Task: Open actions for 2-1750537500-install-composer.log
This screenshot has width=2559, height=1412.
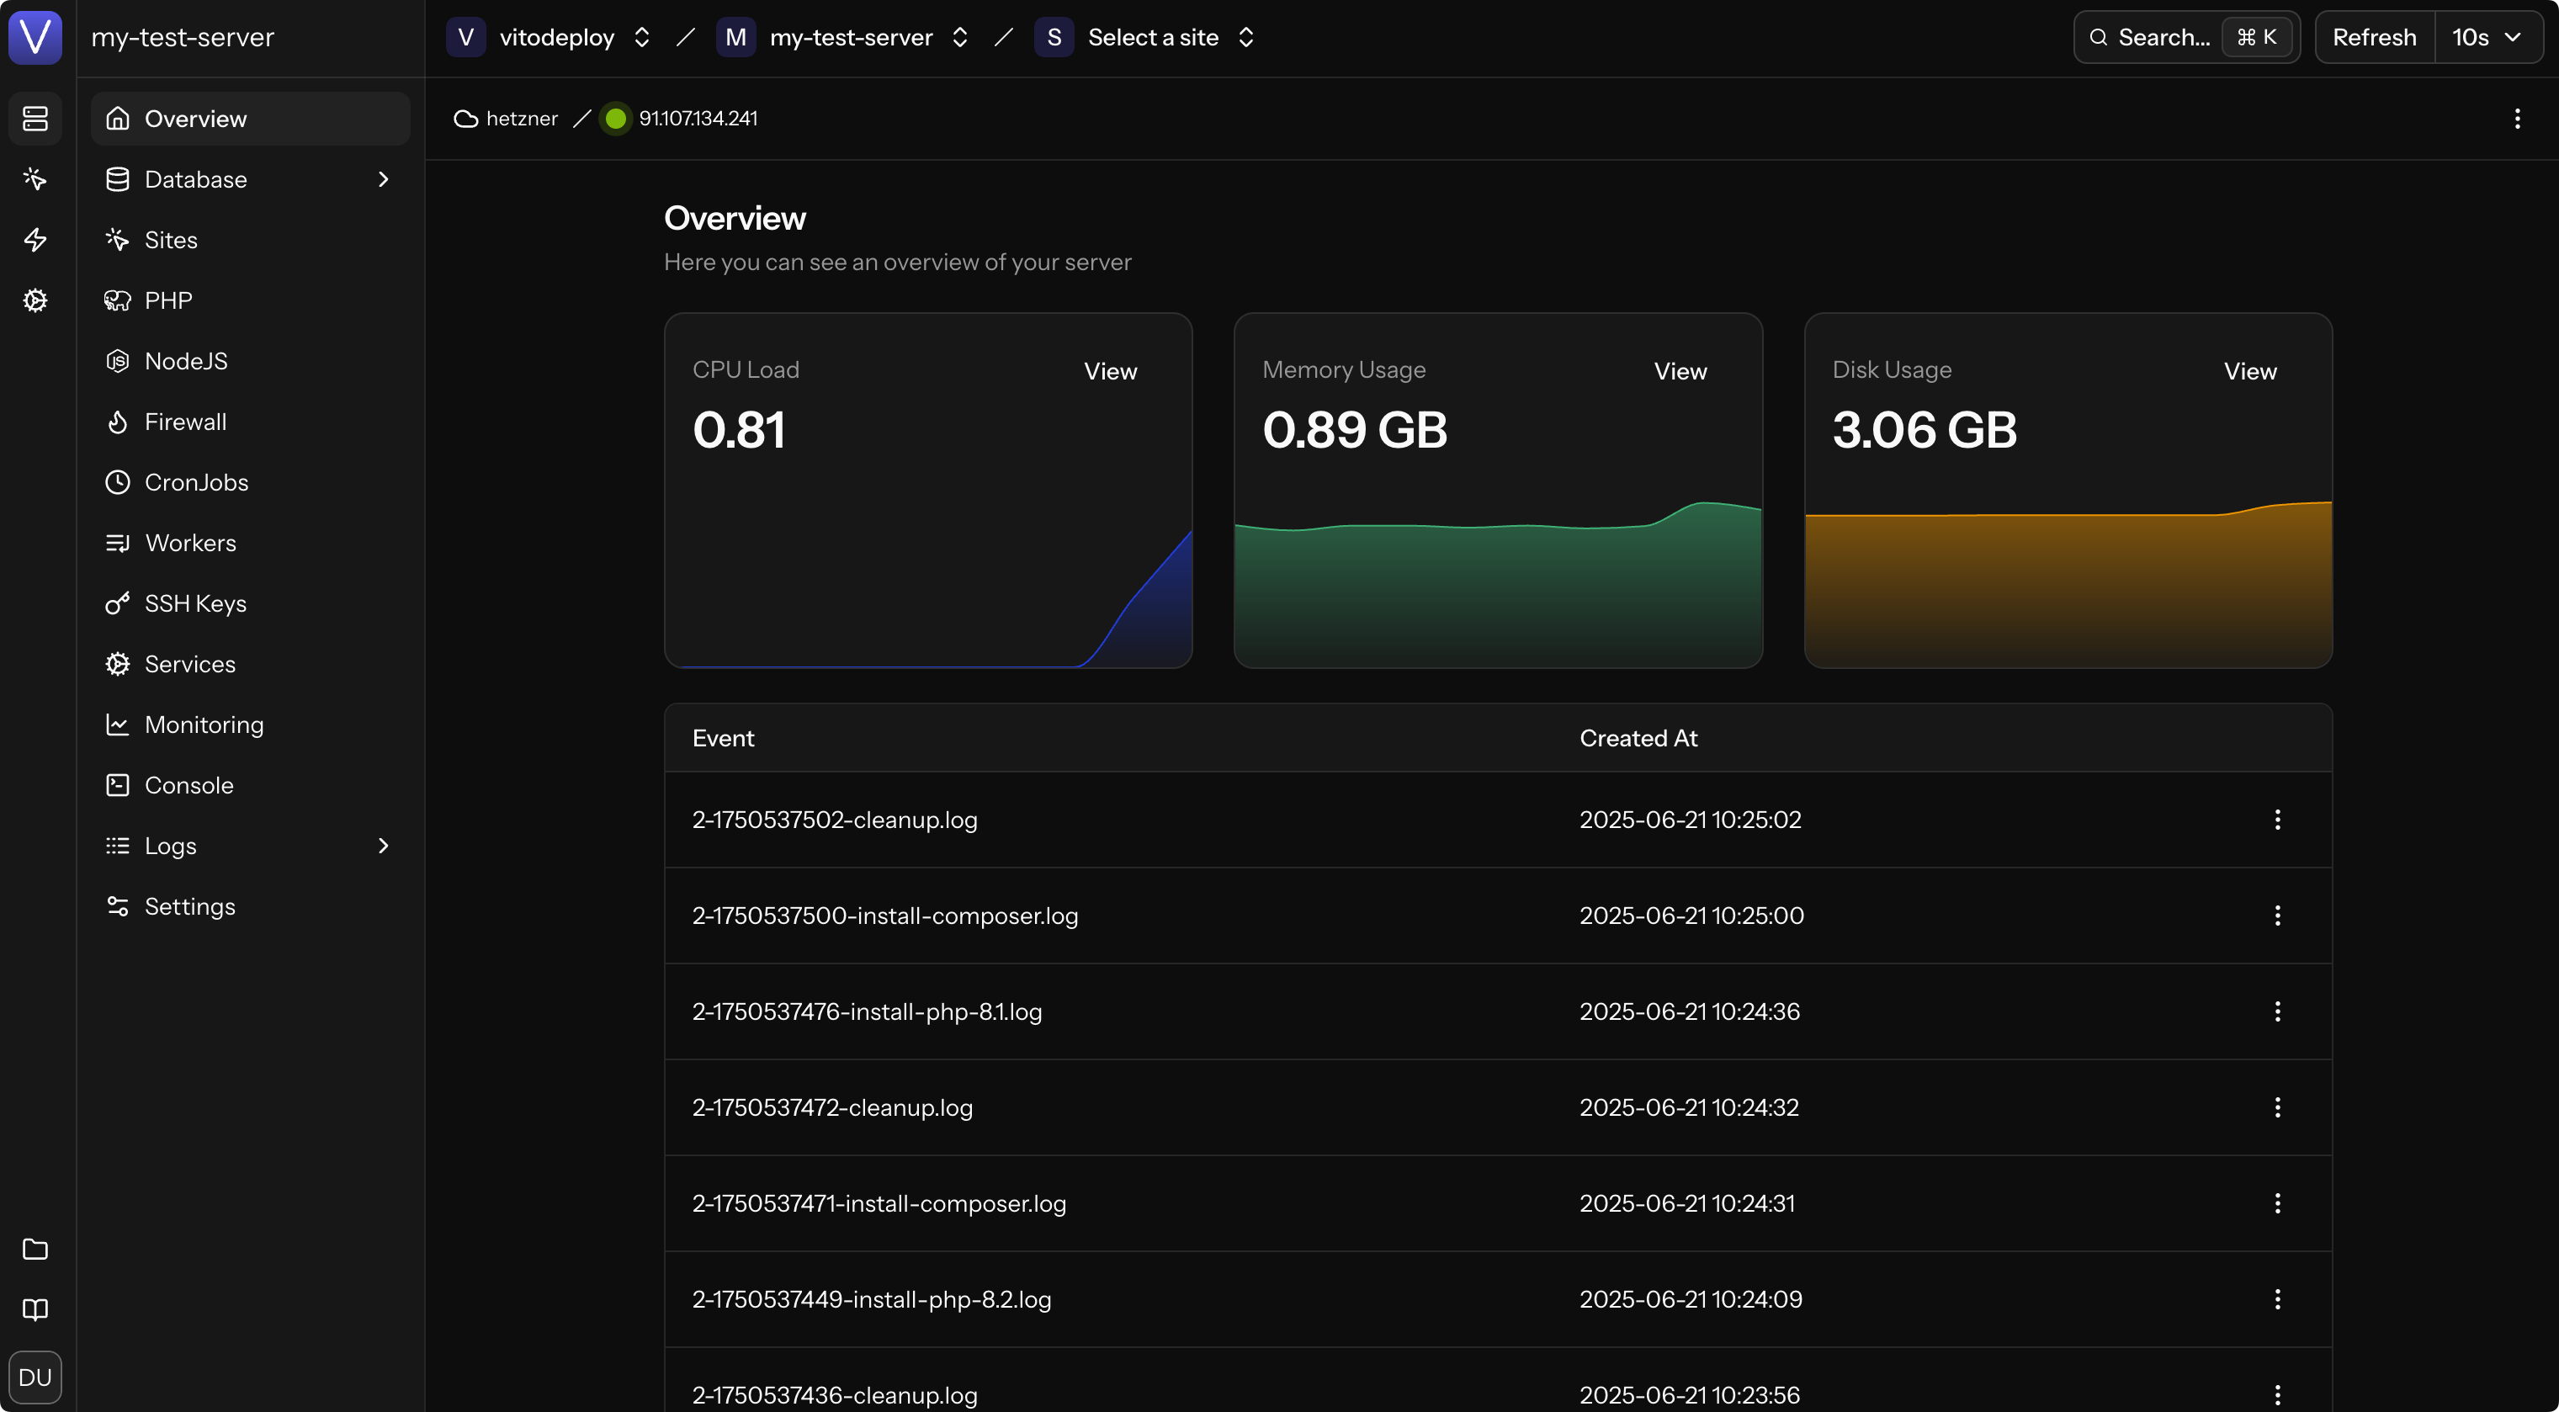Action: coord(2278,916)
